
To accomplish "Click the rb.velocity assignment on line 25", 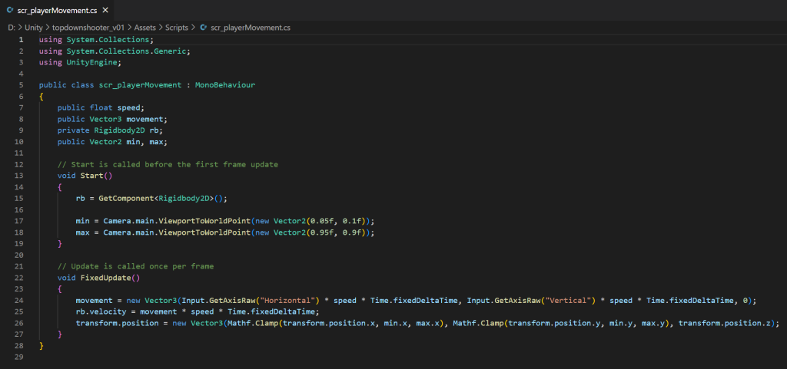I will pos(100,312).
